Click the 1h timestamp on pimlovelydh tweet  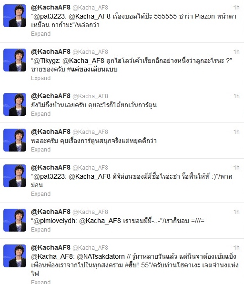(x=236, y=212)
